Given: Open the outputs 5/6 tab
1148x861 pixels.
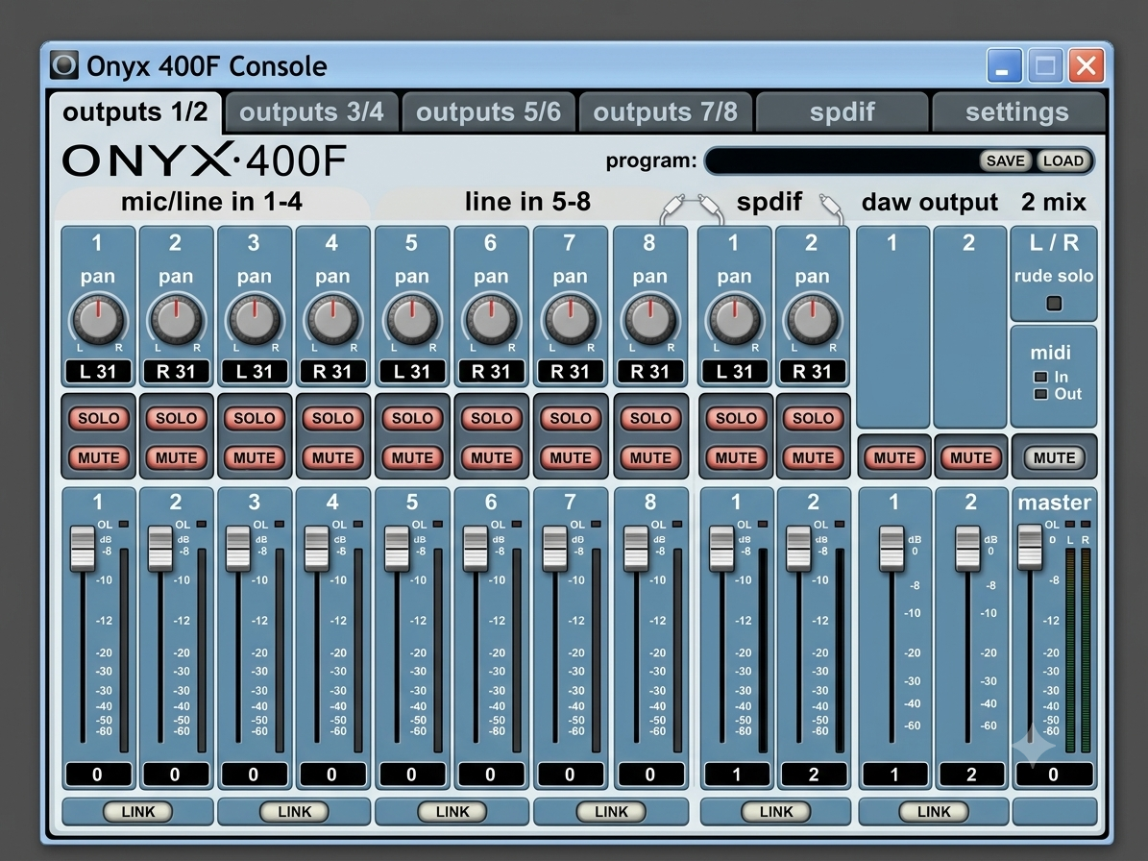Looking at the screenshot, I should 488,112.
